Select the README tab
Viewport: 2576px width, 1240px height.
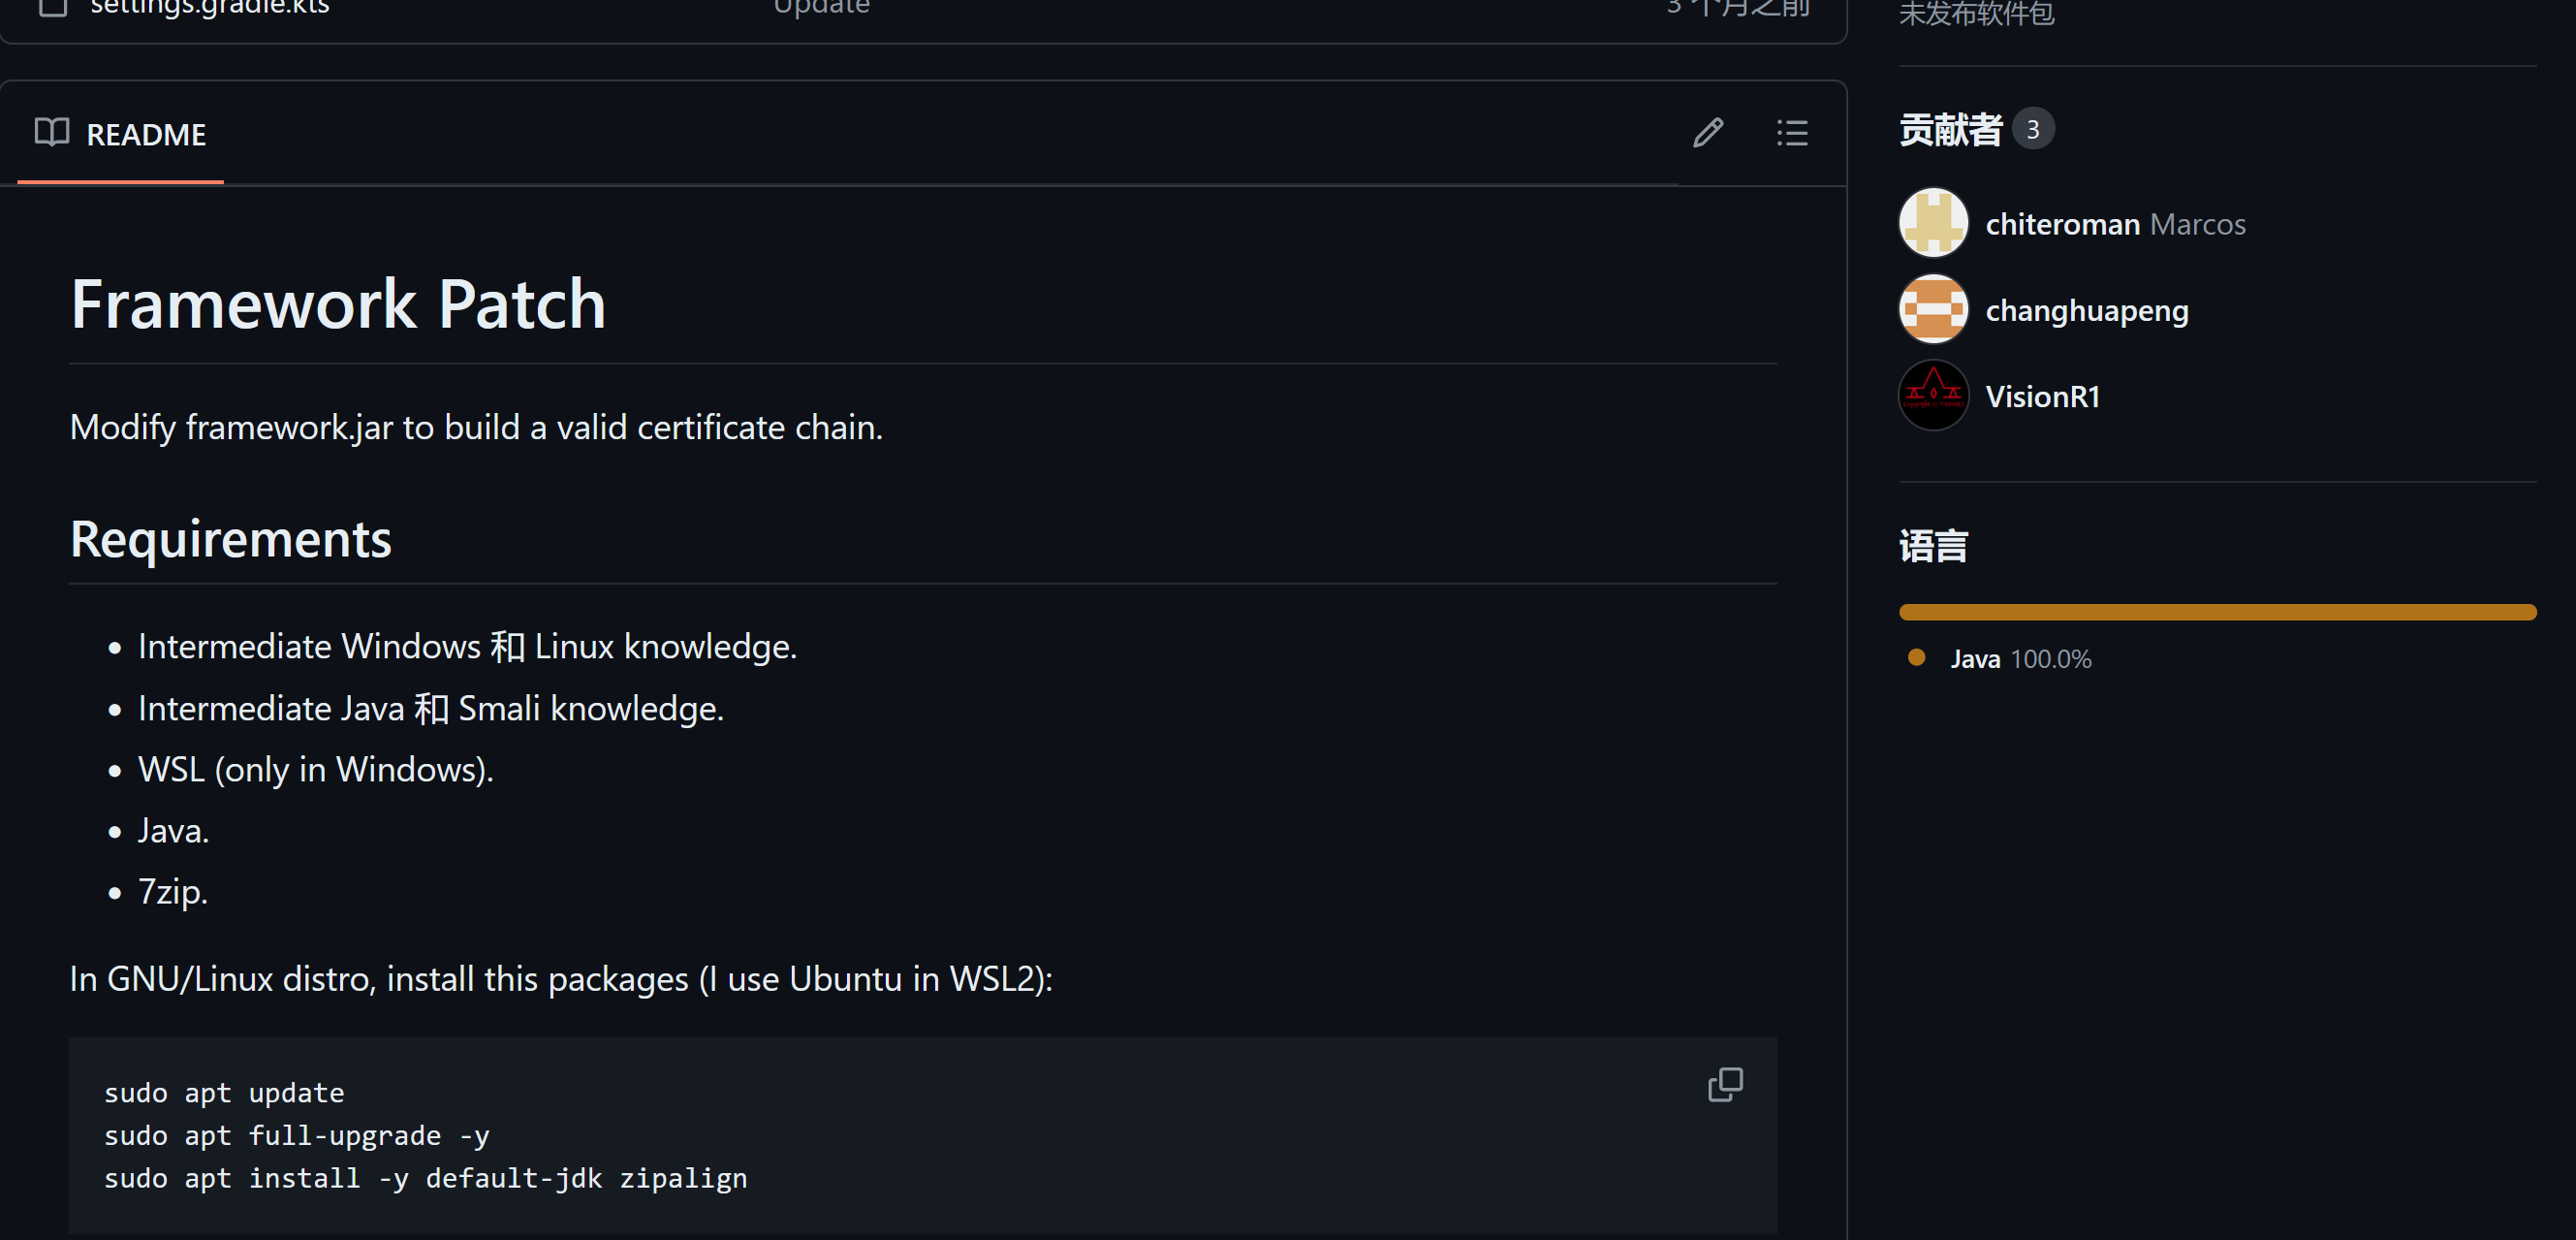[x=145, y=134]
